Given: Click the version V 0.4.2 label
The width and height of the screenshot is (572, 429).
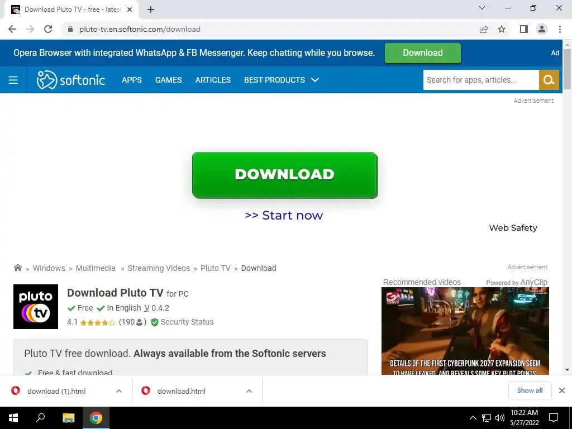Looking at the screenshot, I should click(157, 308).
